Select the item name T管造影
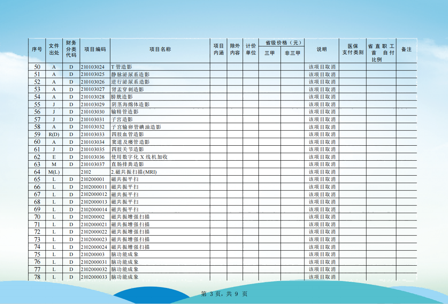 [x=121, y=67]
